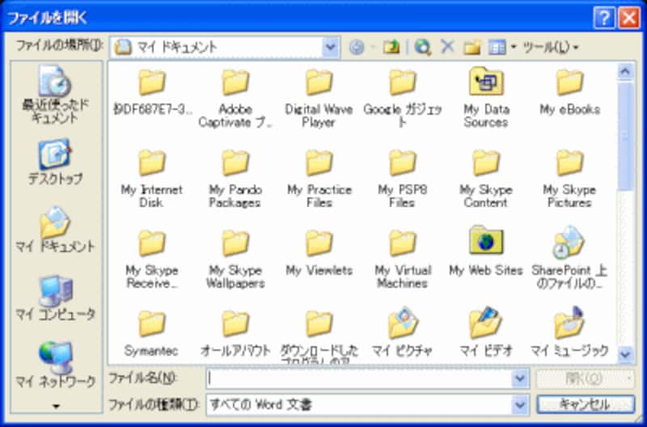Viewport: 647px width, 427px height.
Task: Go up one folder level
Action: pyautogui.click(x=391, y=48)
